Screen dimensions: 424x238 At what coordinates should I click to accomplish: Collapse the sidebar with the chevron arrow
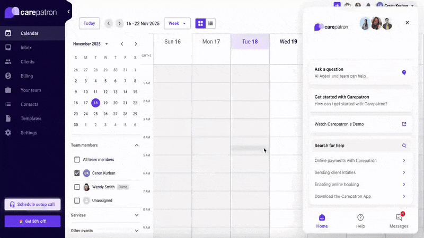click(x=68, y=12)
